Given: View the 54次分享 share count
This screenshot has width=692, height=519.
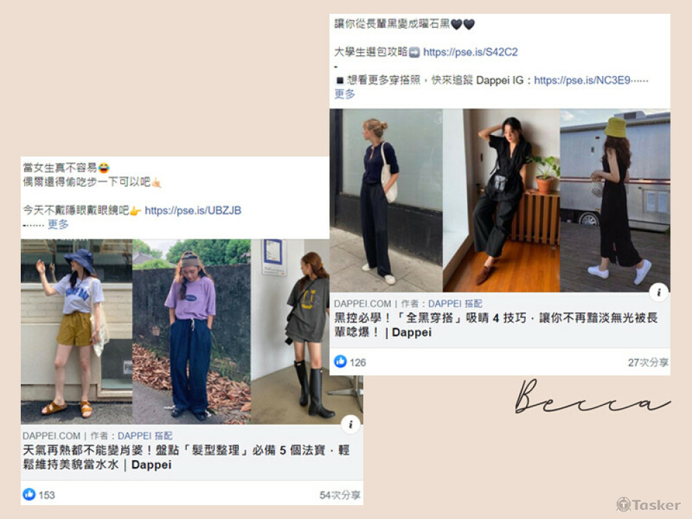Looking at the screenshot, I should (x=340, y=495).
